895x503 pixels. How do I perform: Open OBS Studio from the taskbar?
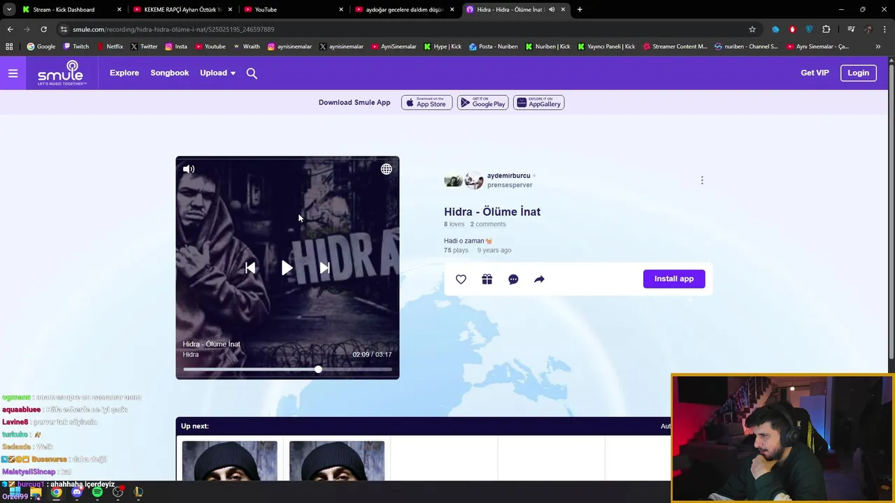click(118, 492)
